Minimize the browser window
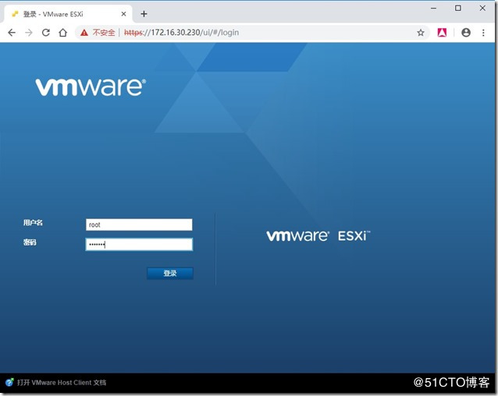Viewport: 498px width, 396px height. click(x=433, y=9)
